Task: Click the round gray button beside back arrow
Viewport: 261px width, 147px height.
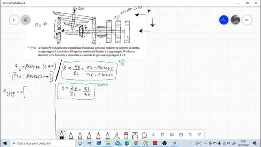Action: tap(26, 20)
